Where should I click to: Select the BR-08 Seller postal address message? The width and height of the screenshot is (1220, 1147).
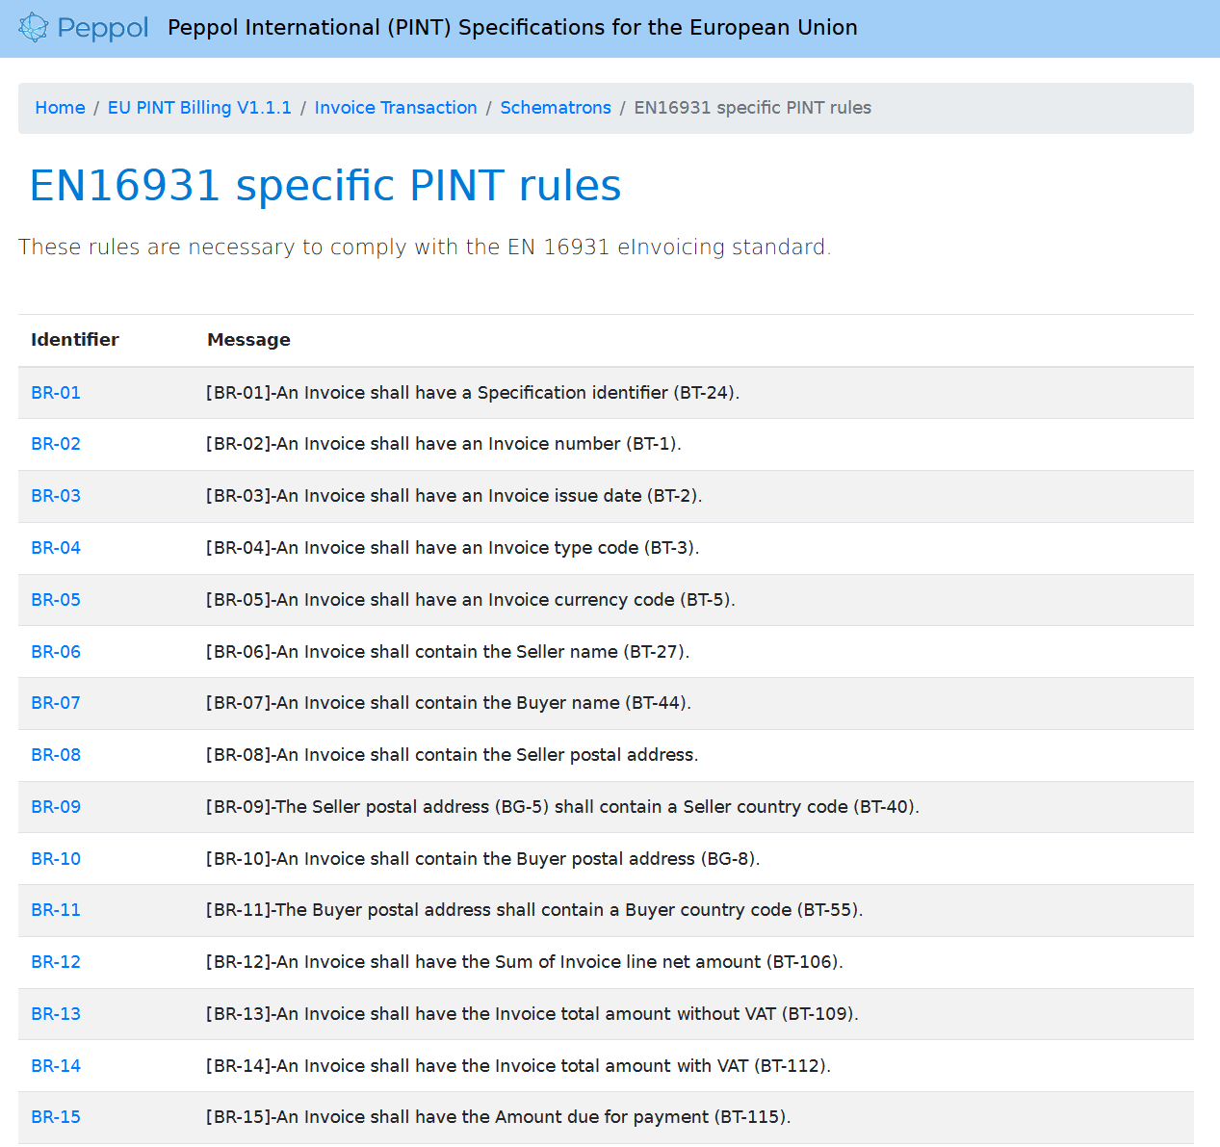(x=453, y=755)
